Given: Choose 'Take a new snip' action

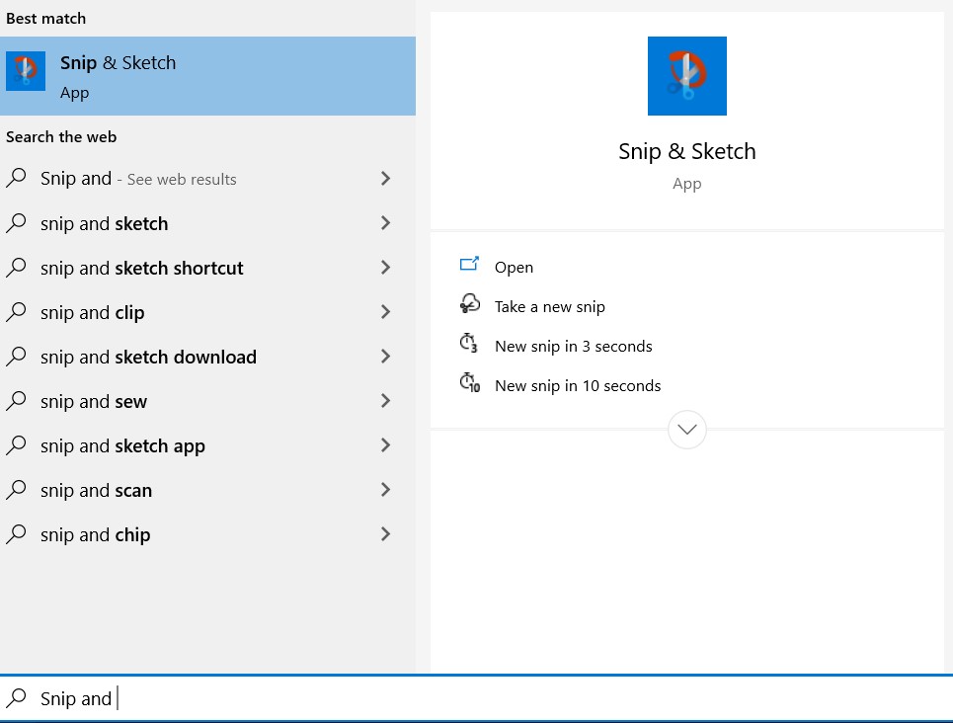Looking at the screenshot, I should (x=549, y=306).
